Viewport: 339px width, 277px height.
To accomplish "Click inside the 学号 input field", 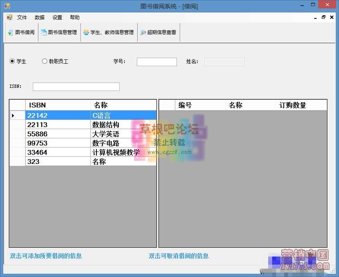I will (156, 61).
